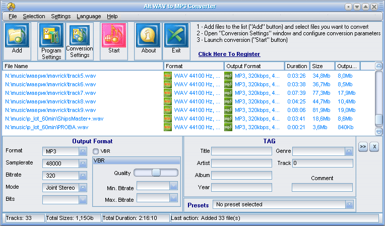Screen dimensions: 385x226
Task: Open the Language menu
Action: click(89, 16)
